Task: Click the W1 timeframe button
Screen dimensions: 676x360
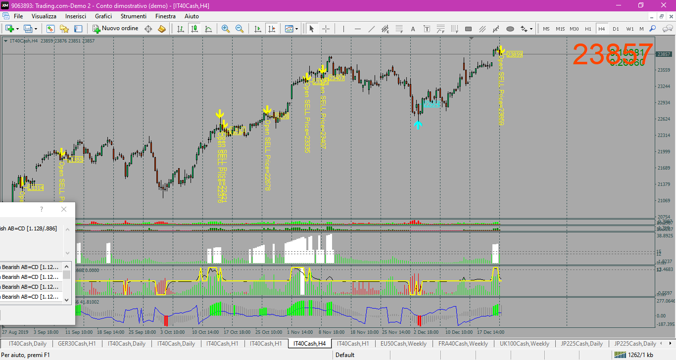Action: click(629, 29)
